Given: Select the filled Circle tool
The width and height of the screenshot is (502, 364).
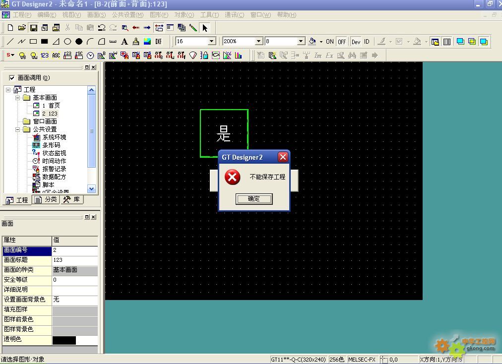Looking at the screenshot, I should pyautogui.click(x=79, y=42).
